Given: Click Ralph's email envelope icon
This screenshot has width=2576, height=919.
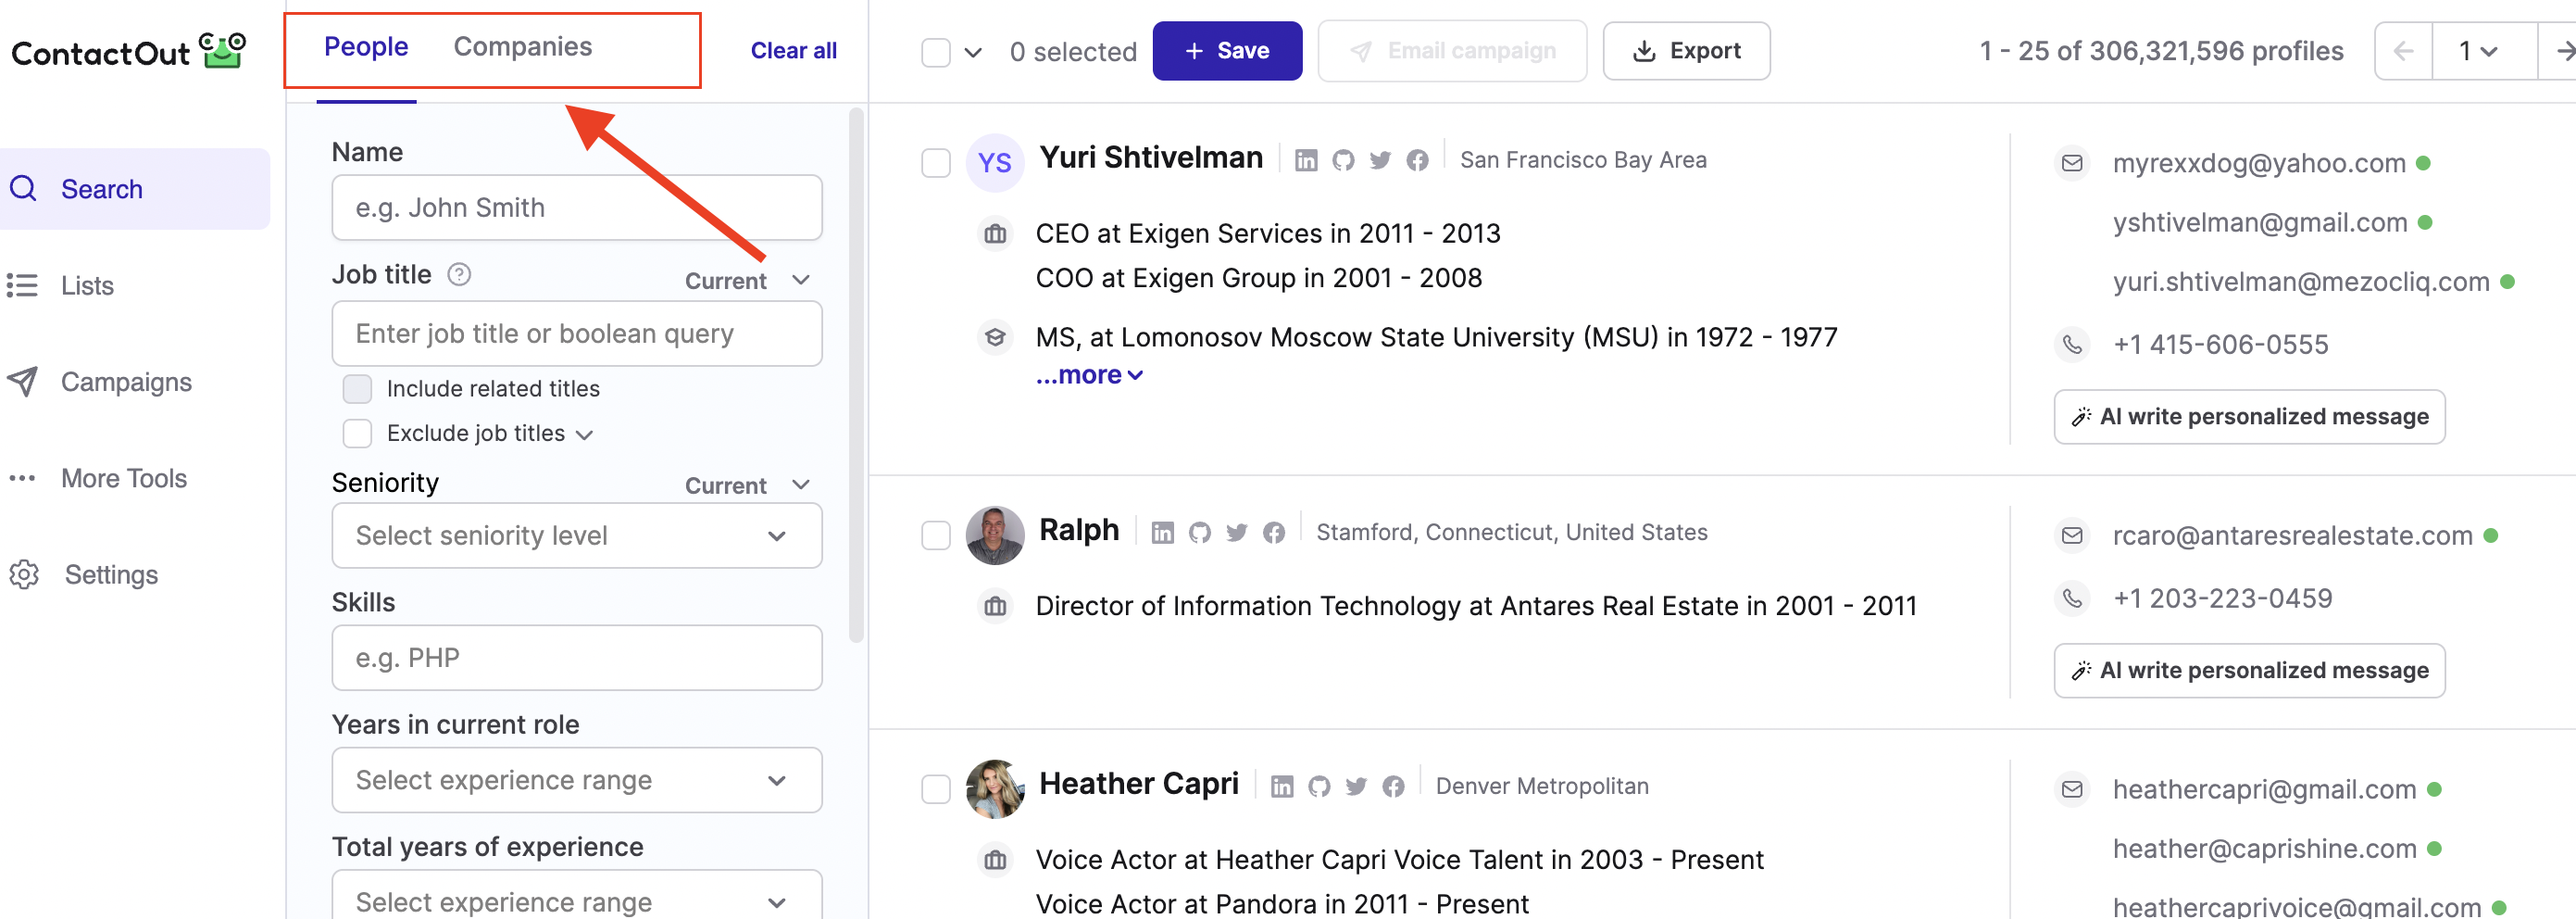Looking at the screenshot, I should click(2072, 535).
